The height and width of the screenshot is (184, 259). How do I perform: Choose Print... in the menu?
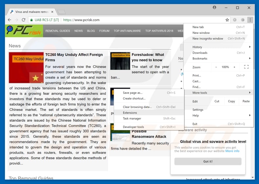click(218, 75)
